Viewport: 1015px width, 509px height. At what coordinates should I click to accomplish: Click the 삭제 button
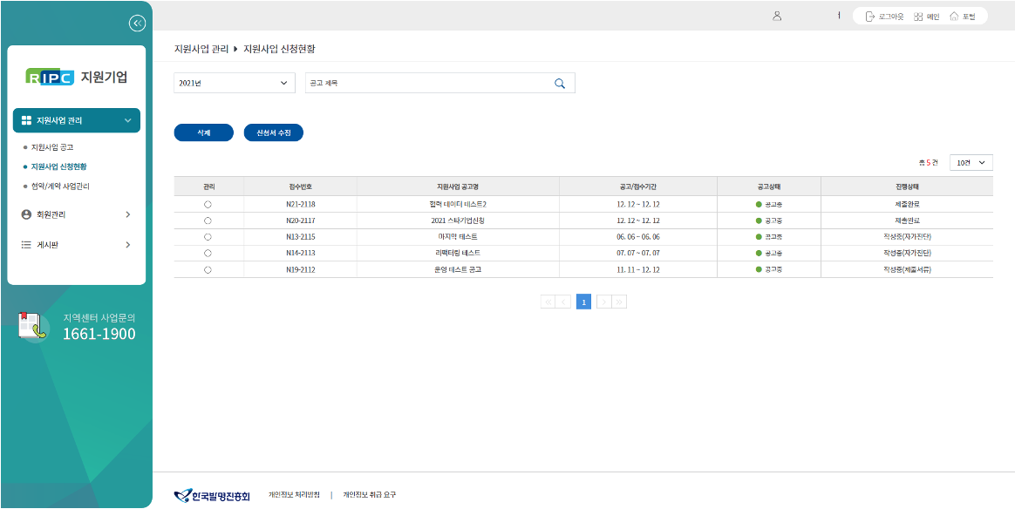click(204, 132)
